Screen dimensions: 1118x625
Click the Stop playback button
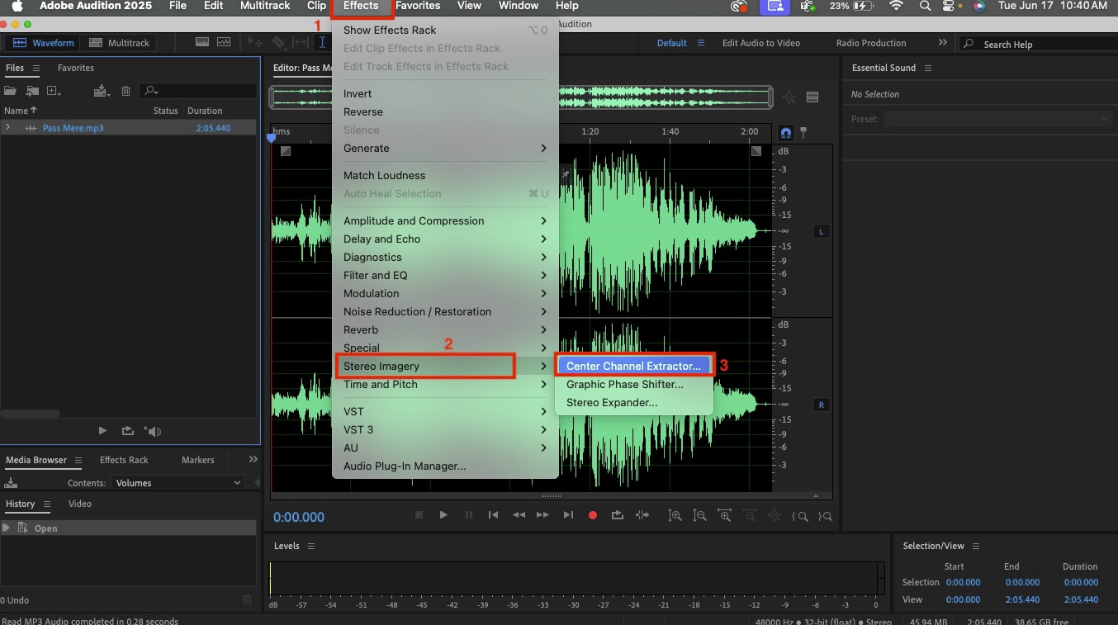coord(419,514)
